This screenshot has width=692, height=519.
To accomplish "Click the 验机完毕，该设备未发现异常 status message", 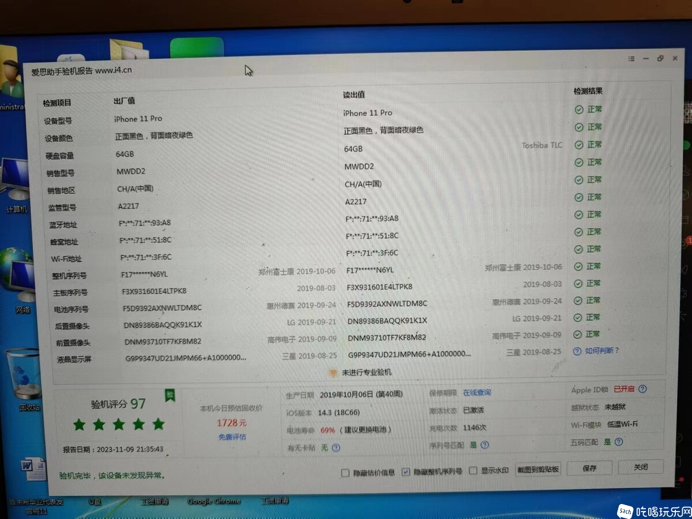I will pos(112,476).
